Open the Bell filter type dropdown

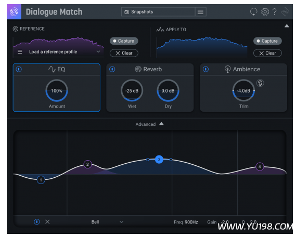[x=107, y=222]
